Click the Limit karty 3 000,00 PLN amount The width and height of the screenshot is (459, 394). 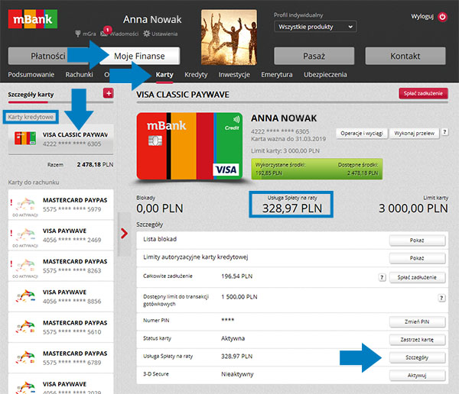413,208
